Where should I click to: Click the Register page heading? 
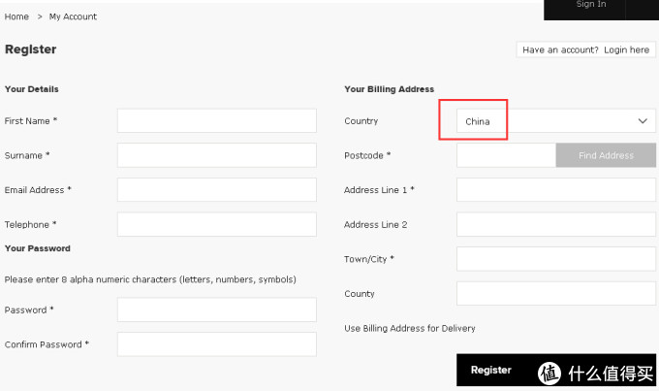[31, 49]
